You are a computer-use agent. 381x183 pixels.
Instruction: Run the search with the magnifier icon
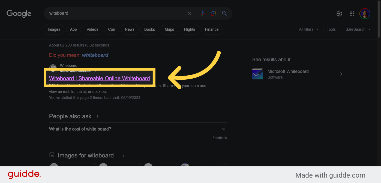pyautogui.click(x=224, y=13)
